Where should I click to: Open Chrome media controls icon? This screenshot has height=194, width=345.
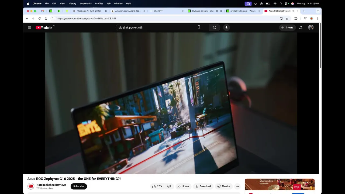point(305,19)
